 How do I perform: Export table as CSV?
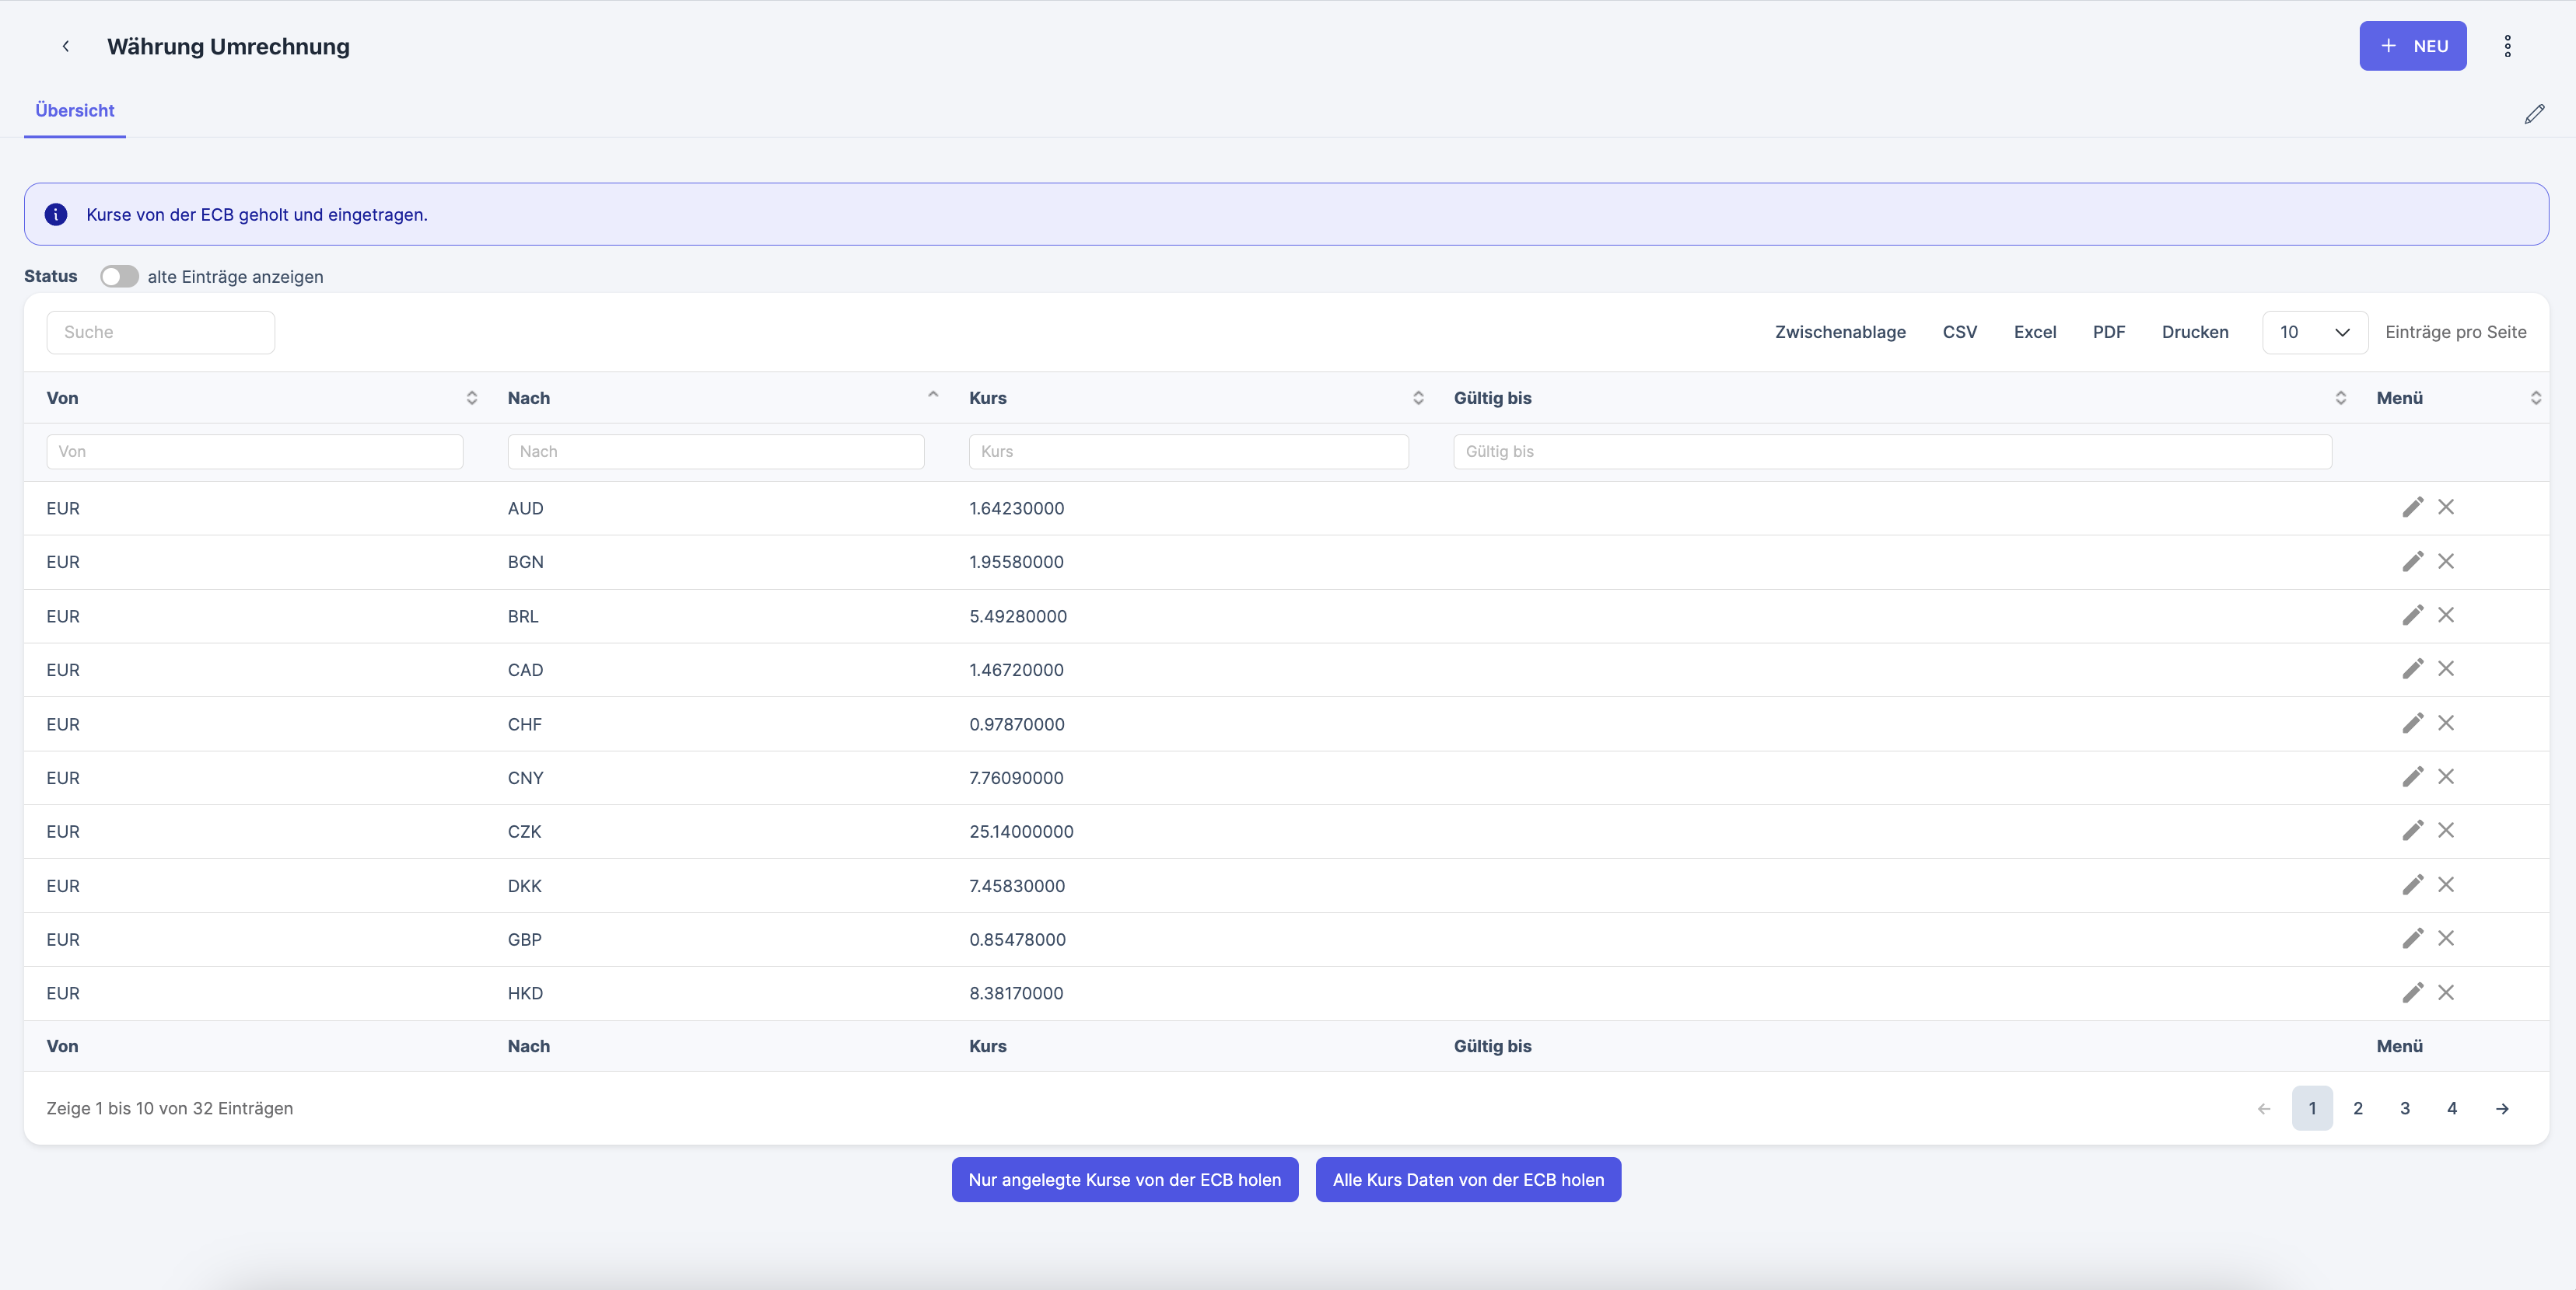[1959, 332]
